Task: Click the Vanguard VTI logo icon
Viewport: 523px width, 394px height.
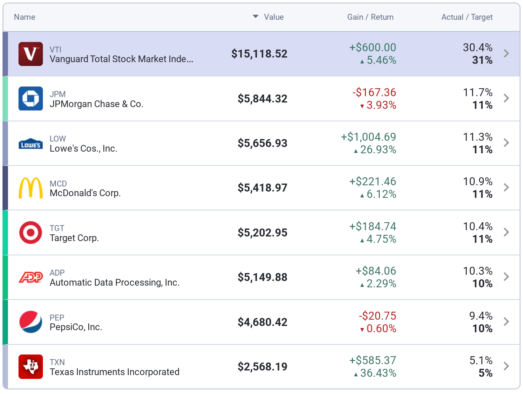Action: pyautogui.click(x=31, y=54)
